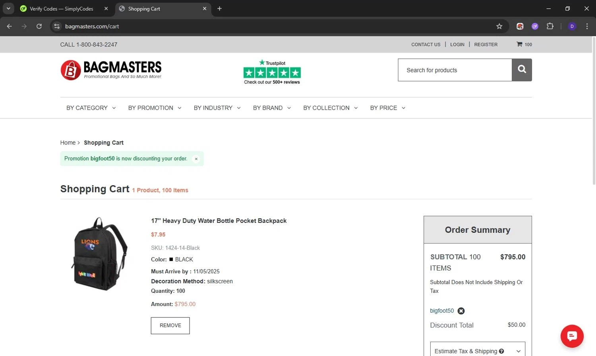Open the Register link
The width and height of the screenshot is (596, 356).
pyautogui.click(x=486, y=44)
